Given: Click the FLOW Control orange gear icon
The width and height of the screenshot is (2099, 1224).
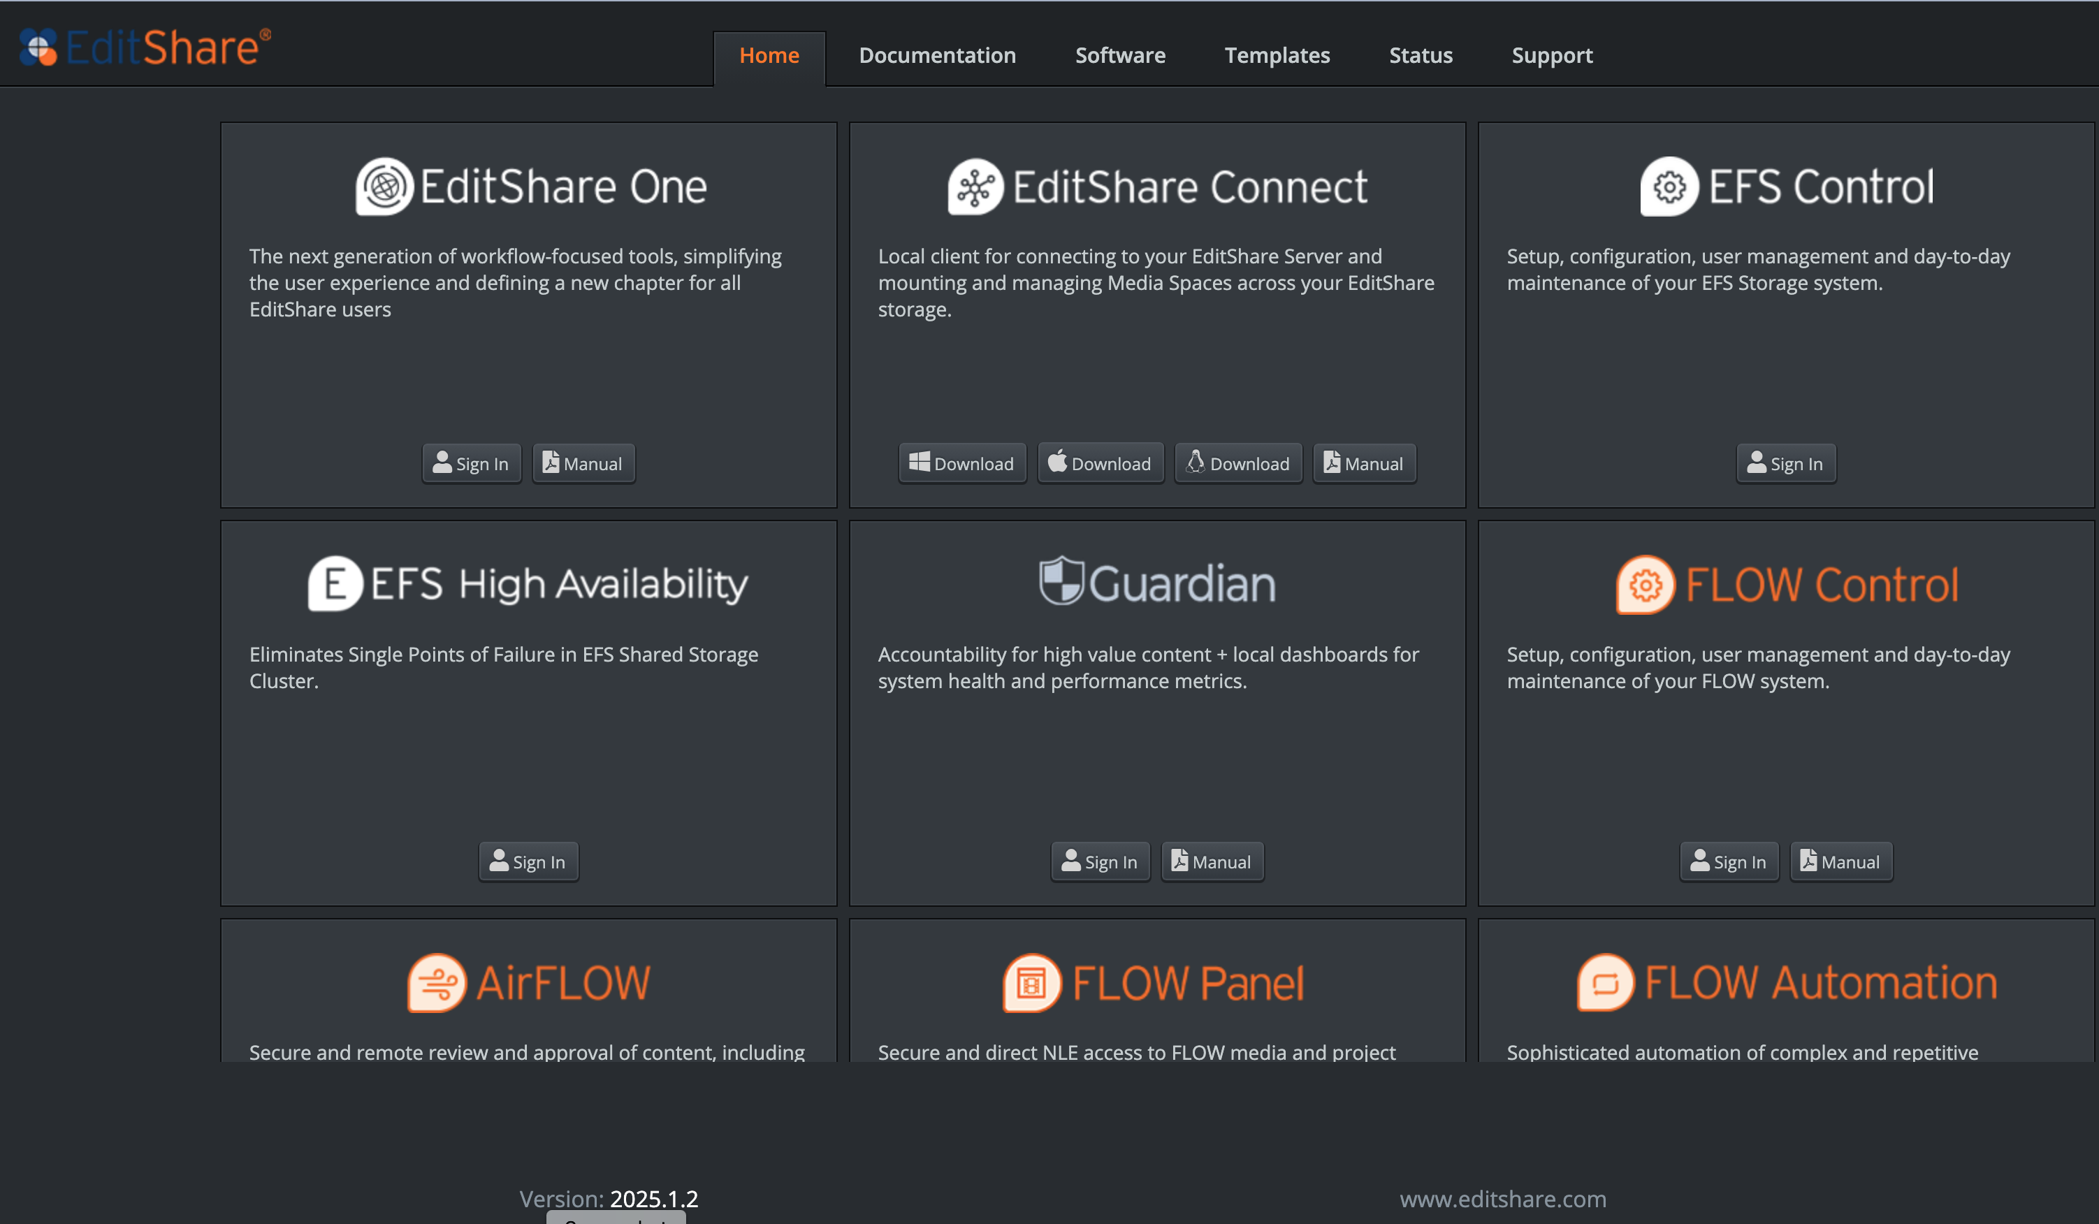Looking at the screenshot, I should click(x=1645, y=585).
